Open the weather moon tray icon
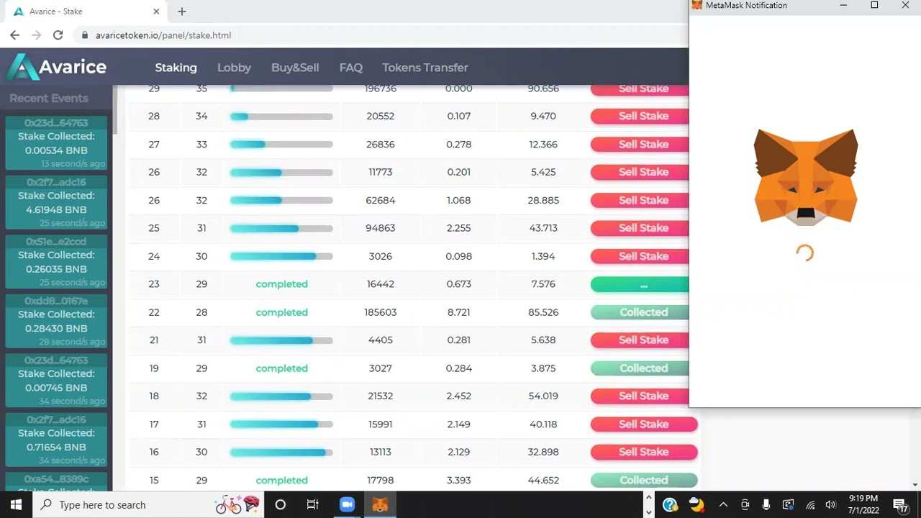Viewport: 921px width, 518px height. coord(697,505)
